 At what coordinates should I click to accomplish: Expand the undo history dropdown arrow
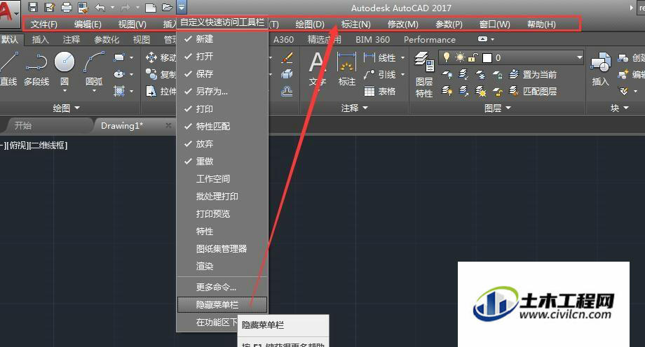[112, 7]
